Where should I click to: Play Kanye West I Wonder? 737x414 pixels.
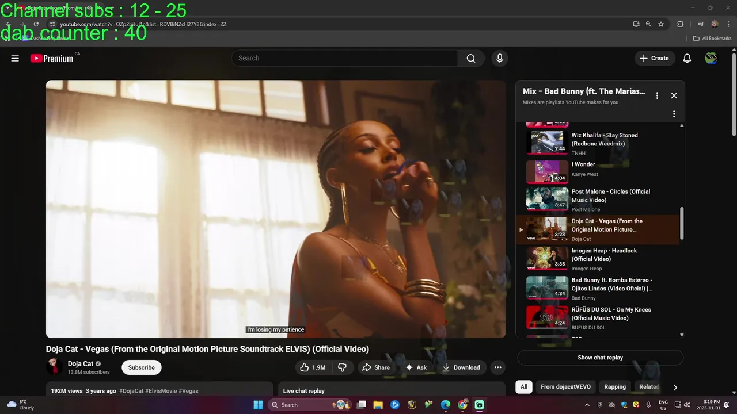click(x=598, y=172)
